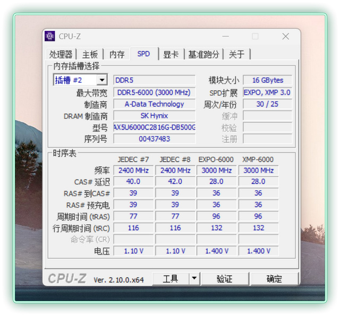Open the 内存 tab
Viewport: 340px width, 316px height.
click(x=117, y=54)
